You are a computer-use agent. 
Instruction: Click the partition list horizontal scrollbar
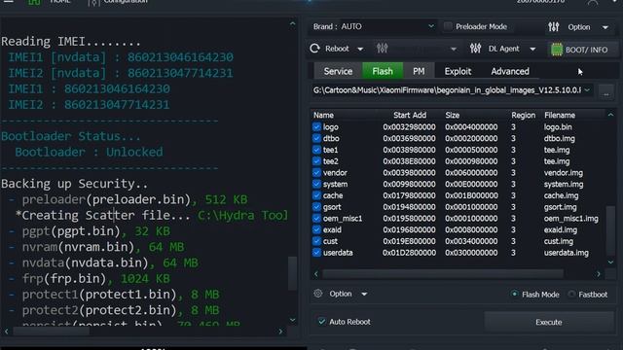[443, 274]
